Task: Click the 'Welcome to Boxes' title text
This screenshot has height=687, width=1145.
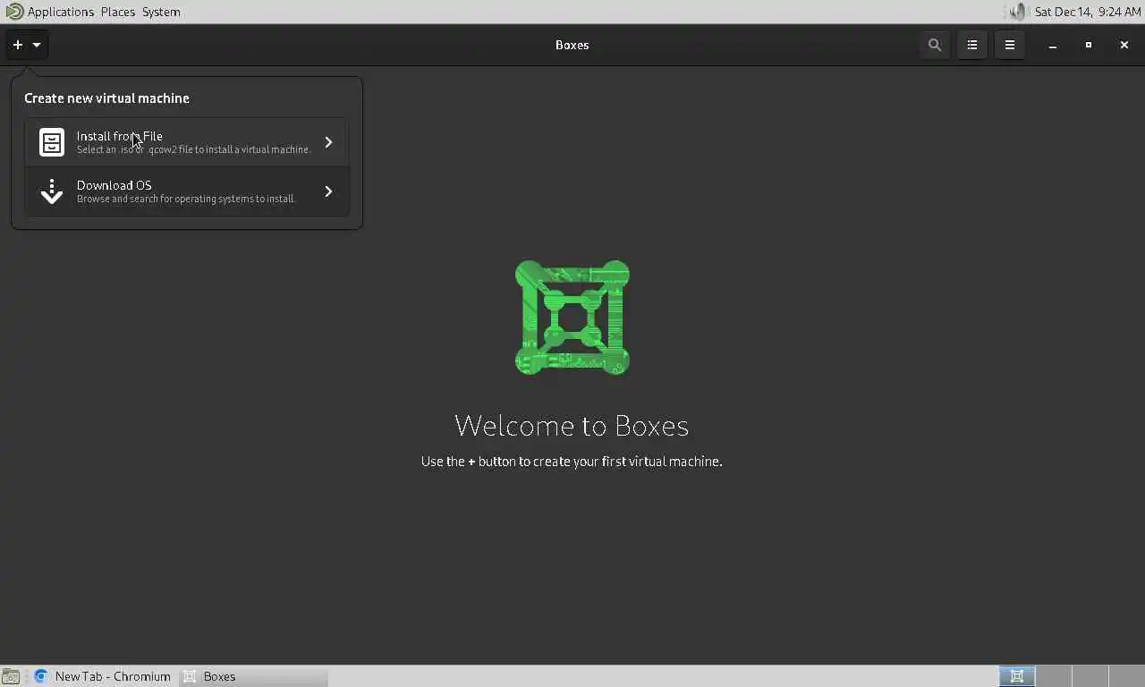Action: (x=572, y=425)
